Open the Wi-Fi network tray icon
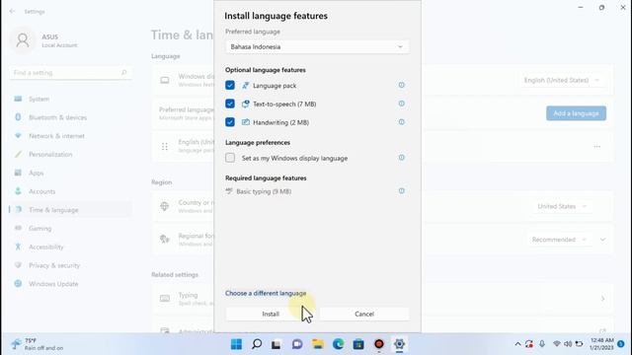The image size is (632, 355). pos(557,344)
